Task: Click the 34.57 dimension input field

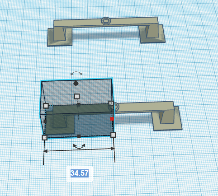Action: tap(80, 173)
